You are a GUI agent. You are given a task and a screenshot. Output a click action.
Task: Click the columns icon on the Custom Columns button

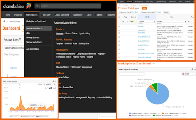[x=141, y=12]
